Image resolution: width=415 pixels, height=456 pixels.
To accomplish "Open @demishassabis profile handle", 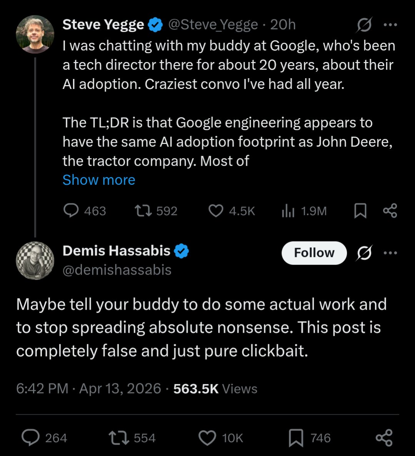I will point(117,270).
